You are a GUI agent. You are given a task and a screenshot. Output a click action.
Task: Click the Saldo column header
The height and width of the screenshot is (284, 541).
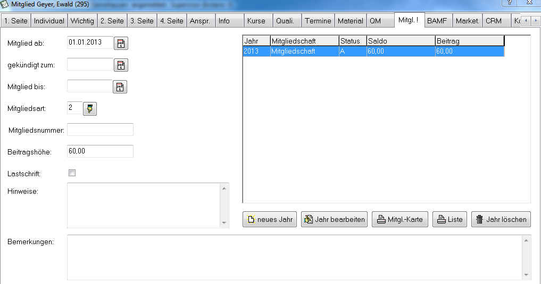tap(401, 41)
